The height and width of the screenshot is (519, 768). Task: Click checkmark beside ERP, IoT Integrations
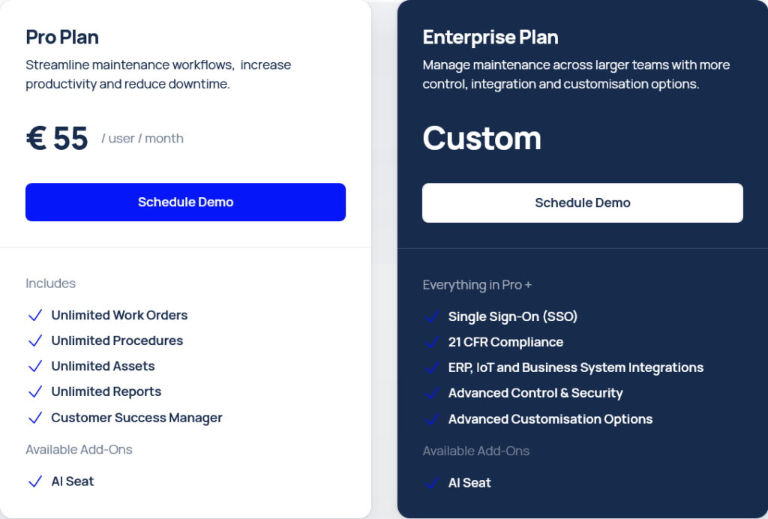(432, 367)
